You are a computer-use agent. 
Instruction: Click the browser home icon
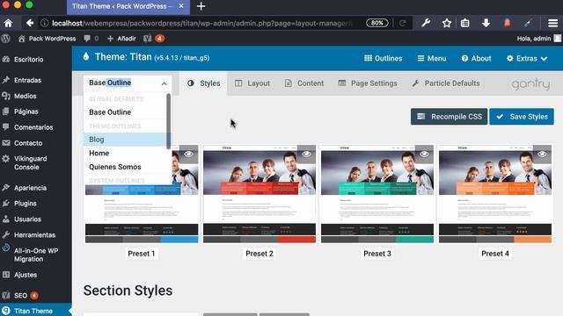tap(8, 24)
